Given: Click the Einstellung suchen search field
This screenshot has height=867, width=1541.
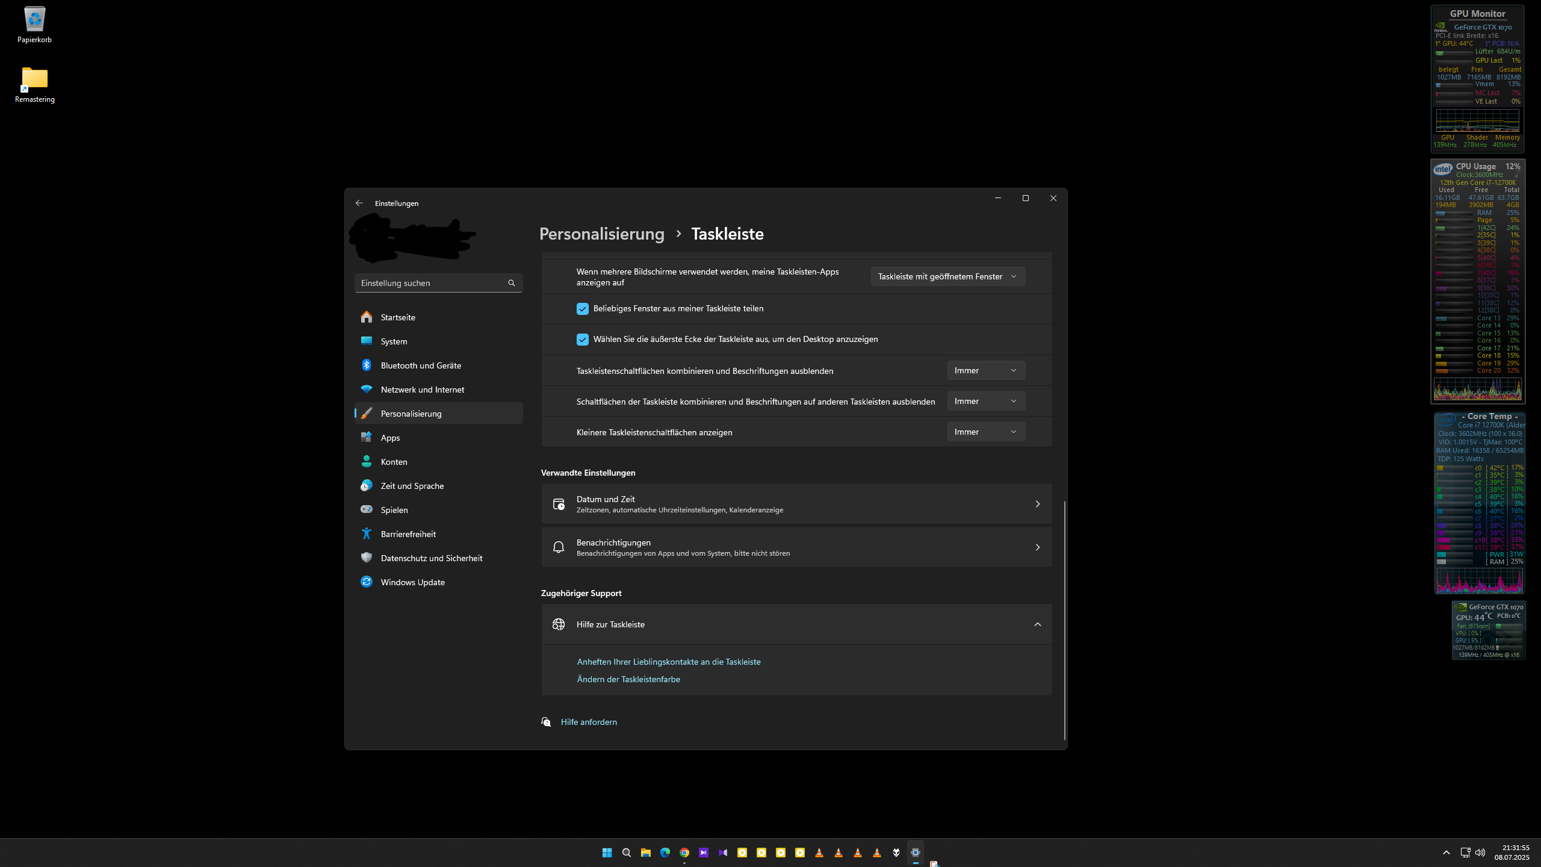Looking at the screenshot, I should coord(438,282).
